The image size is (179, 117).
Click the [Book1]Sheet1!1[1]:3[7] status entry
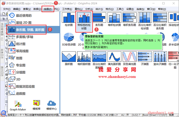[155, 115]
